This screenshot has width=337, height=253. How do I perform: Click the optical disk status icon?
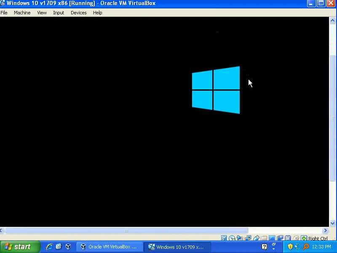point(232,238)
